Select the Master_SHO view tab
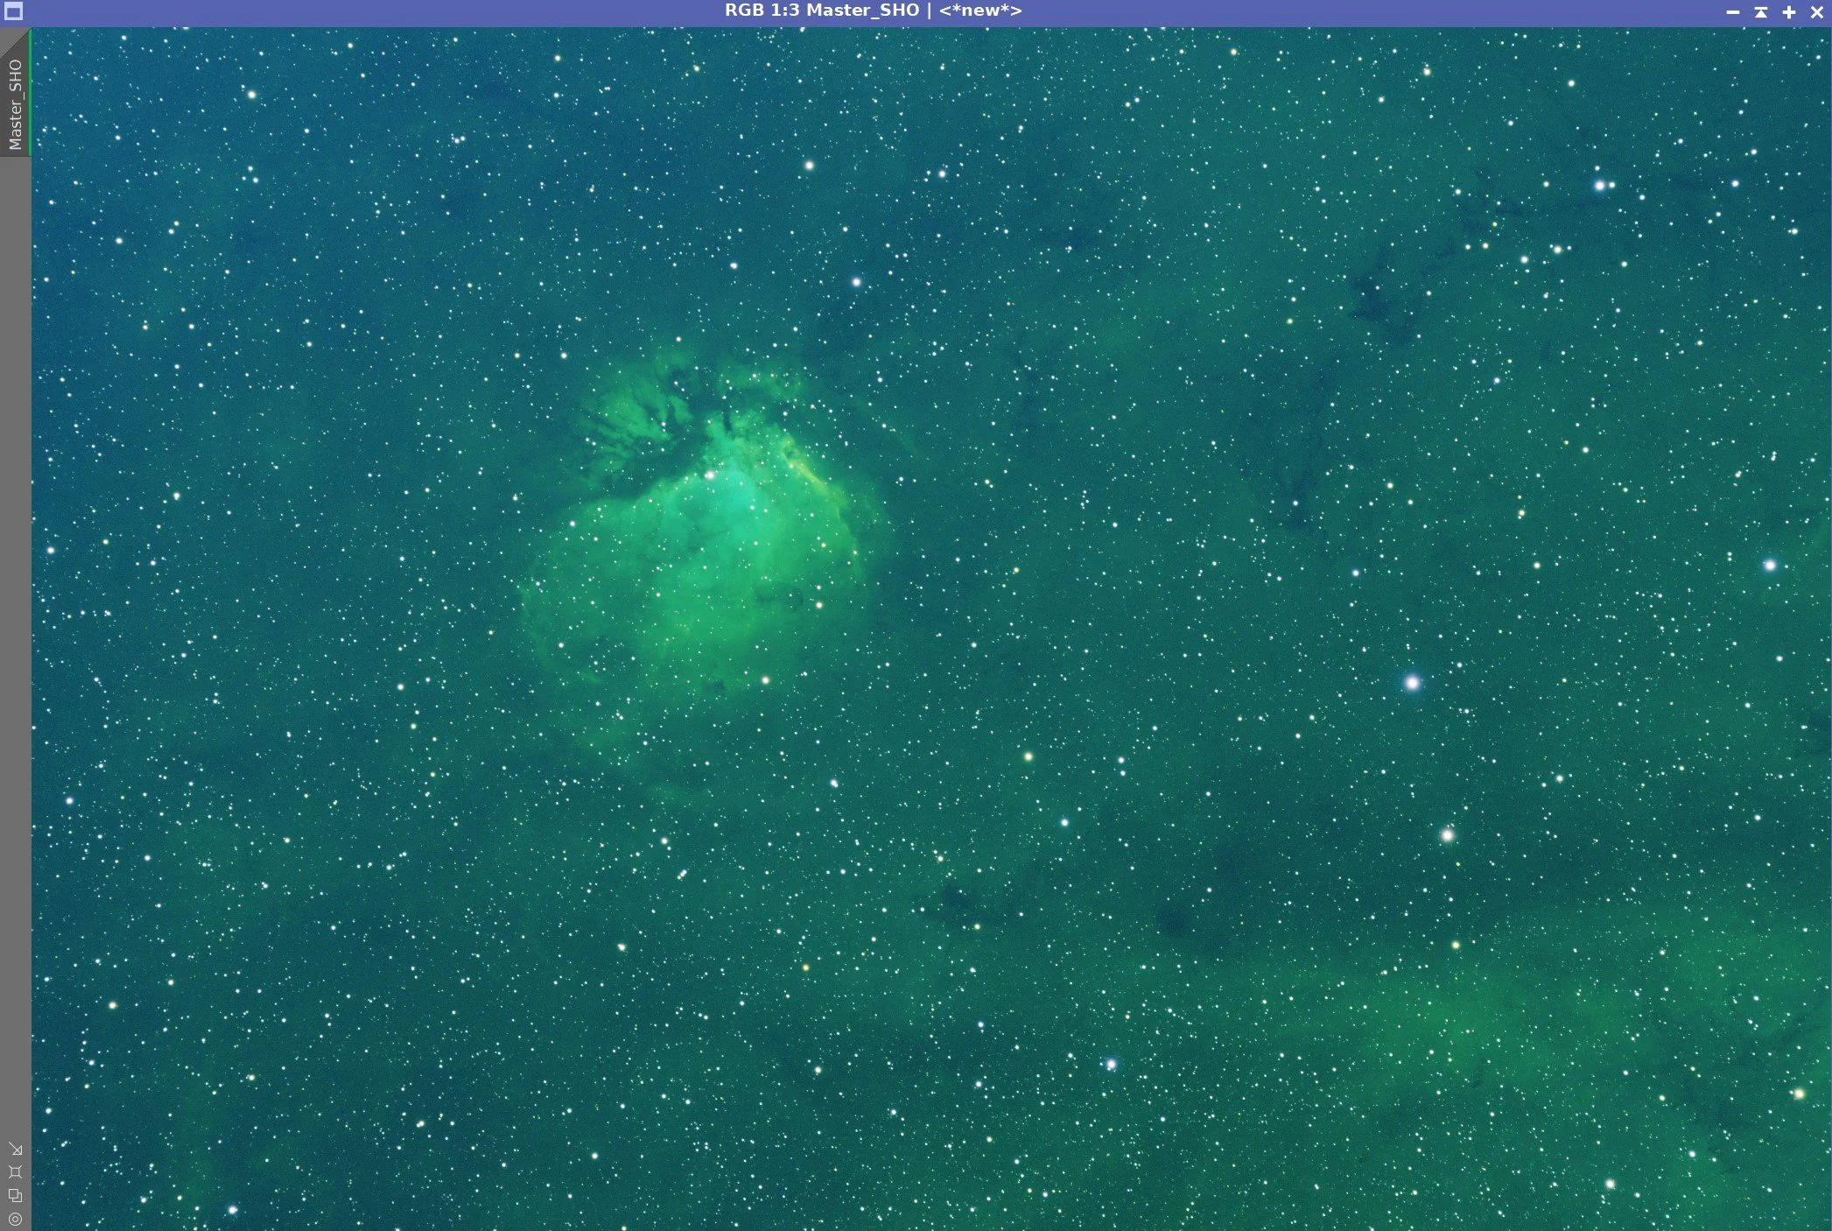1832x1231 pixels. (x=15, y=103)
